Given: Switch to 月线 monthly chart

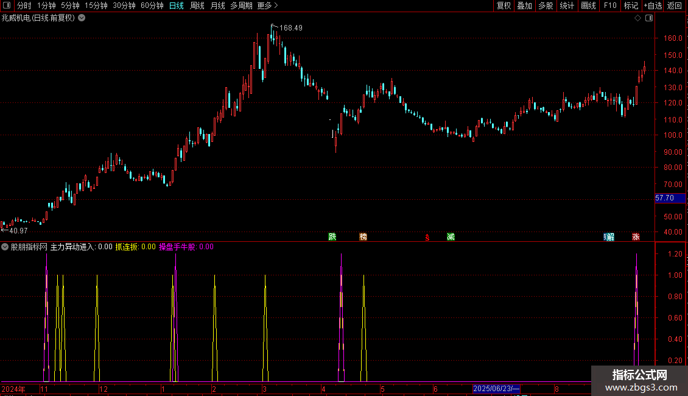Looking at the screenshot, I should [217, 5].
